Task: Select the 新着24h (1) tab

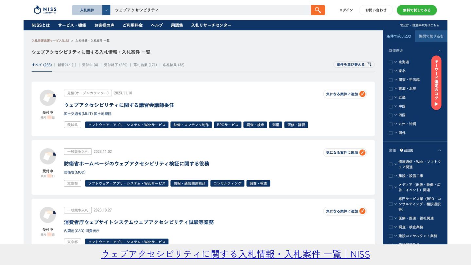Action: (x=67, y=65)
